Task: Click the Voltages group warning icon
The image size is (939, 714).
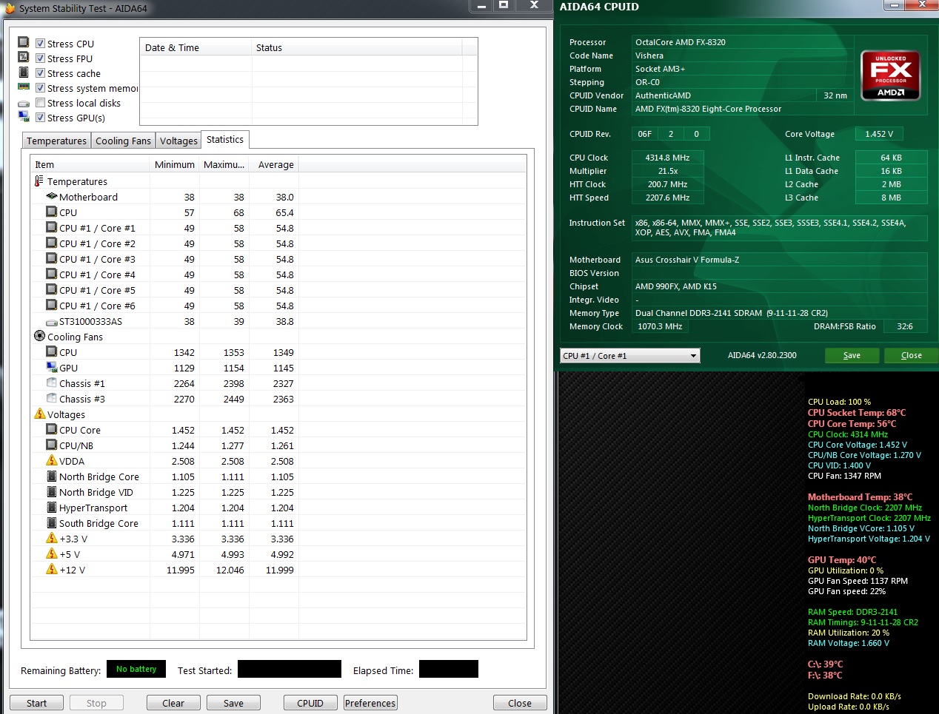Action: click(x=40, y=414)
